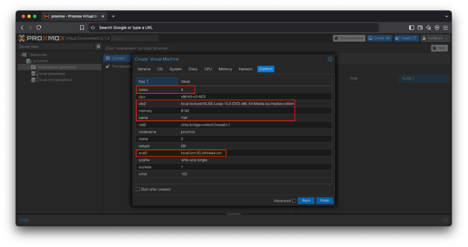This screenshot has height=247, width=468.
Task: Switch to the System wizard tab
Action: click(x=175, y=69)
